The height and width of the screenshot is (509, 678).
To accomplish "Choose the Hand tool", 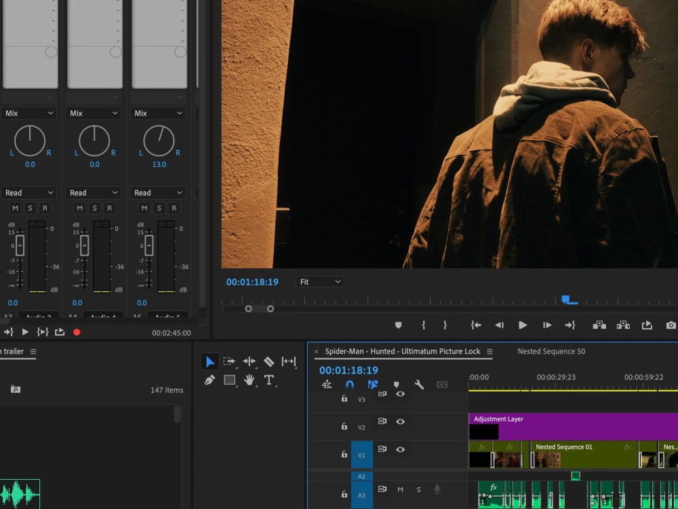I will [x=250, y=381].
